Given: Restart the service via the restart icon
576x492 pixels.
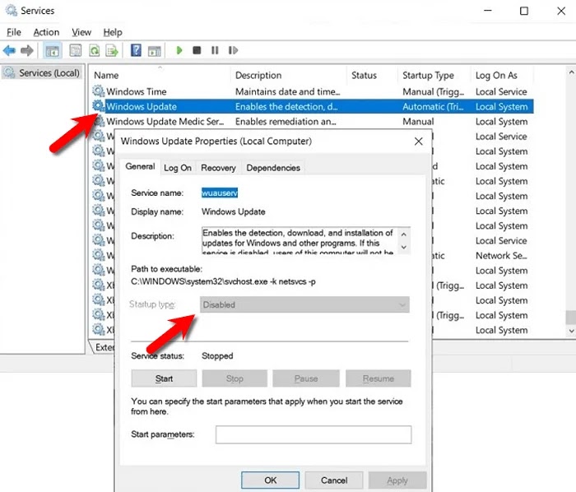Looking at the screenshot, I should [x=233, y=50].
